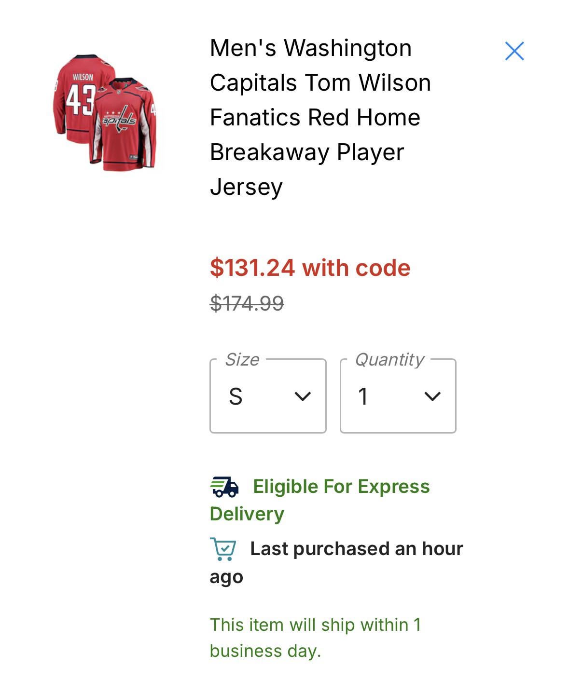Click the $131.24 with code price
The image size is (569, 694).
pyautogui.click(x=310, y=268)
